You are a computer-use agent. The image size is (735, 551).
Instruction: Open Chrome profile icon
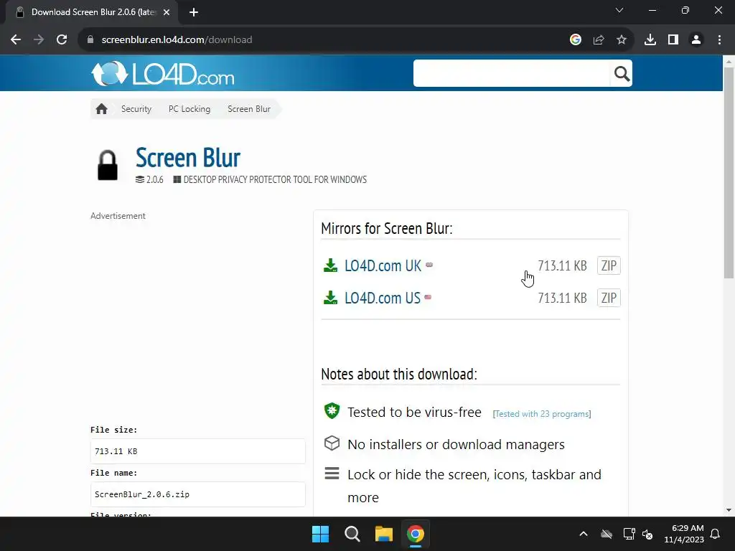coord(696,40)
